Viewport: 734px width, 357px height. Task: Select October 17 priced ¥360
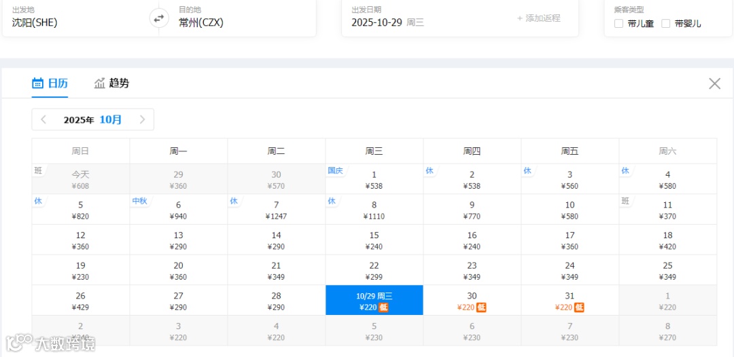click(x=570, y=240)
